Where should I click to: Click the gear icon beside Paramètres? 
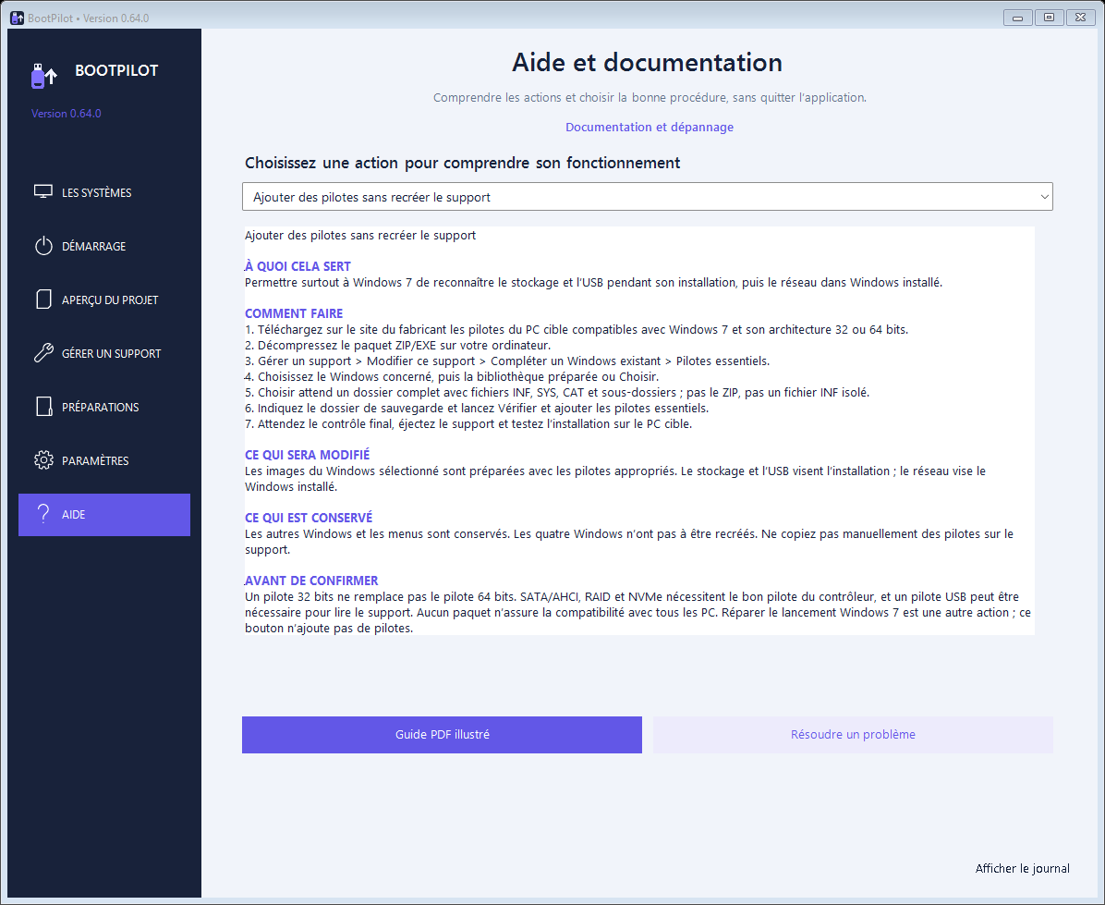coord(43,460)
